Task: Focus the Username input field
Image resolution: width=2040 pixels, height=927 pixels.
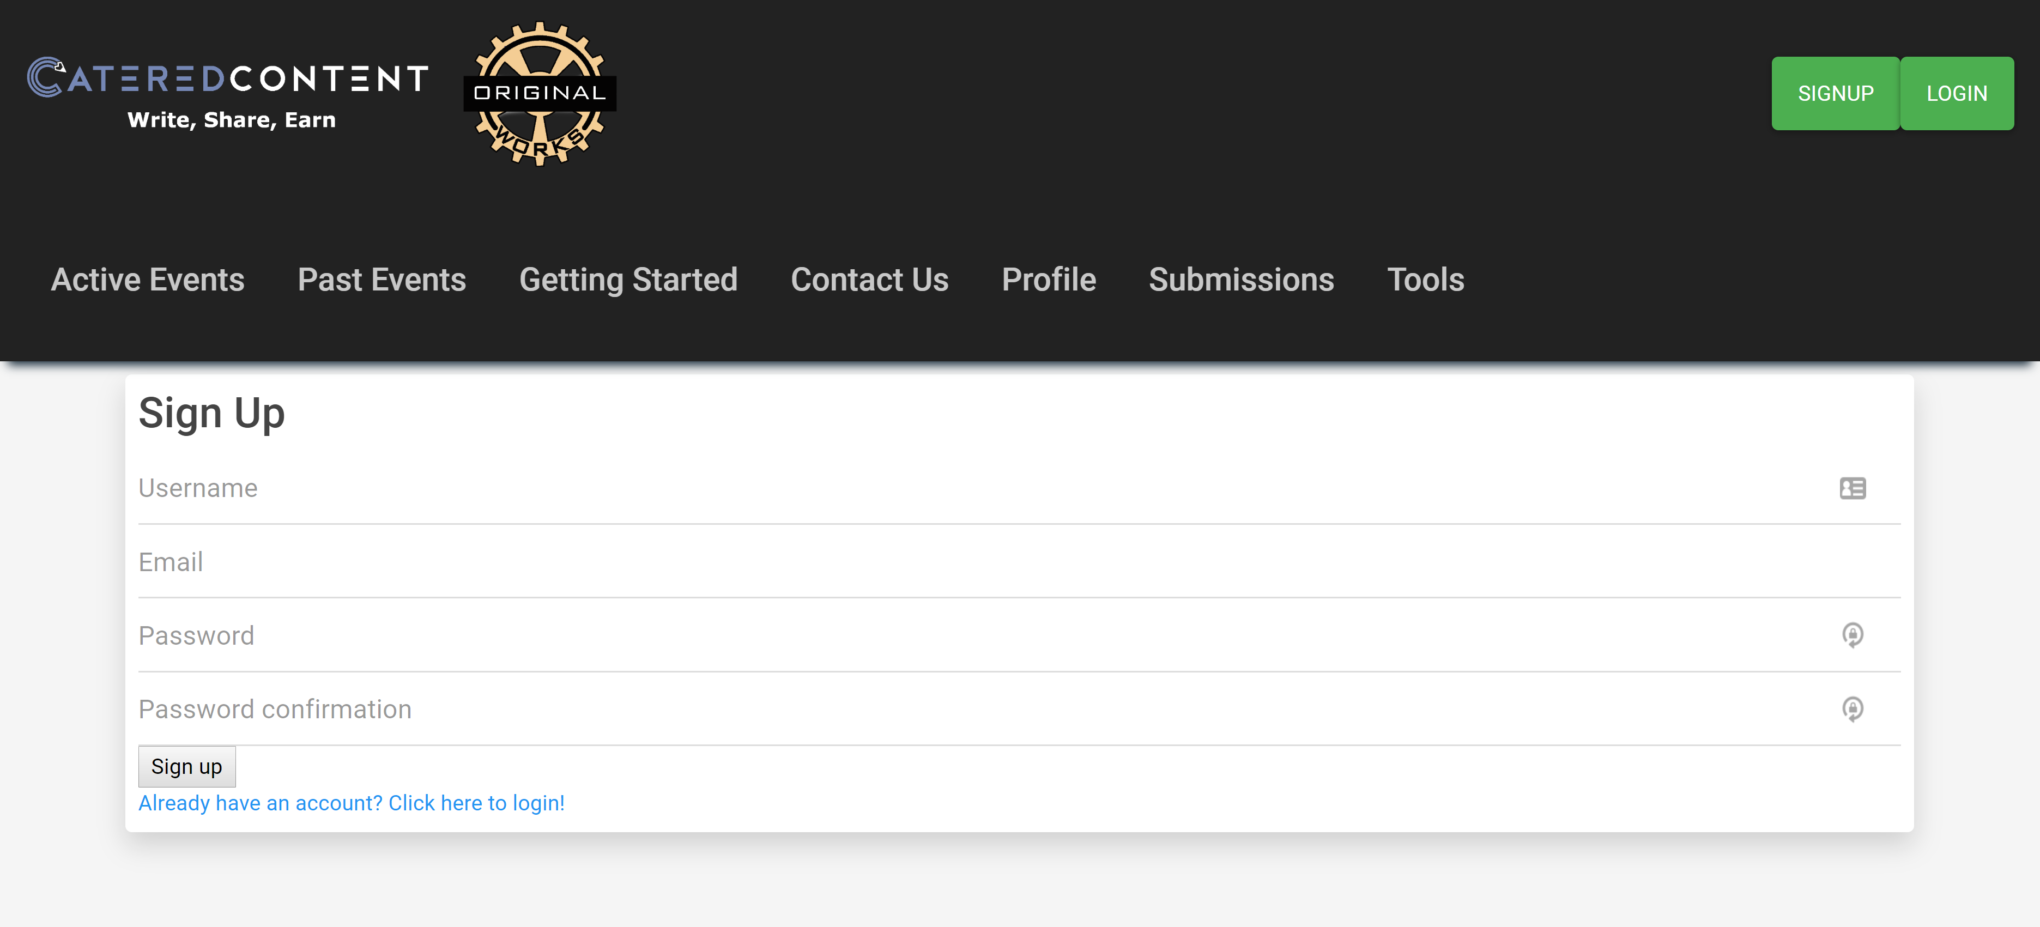Action: 1019,488
